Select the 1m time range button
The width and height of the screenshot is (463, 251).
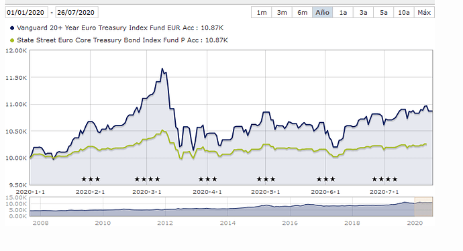coord(262,12)
